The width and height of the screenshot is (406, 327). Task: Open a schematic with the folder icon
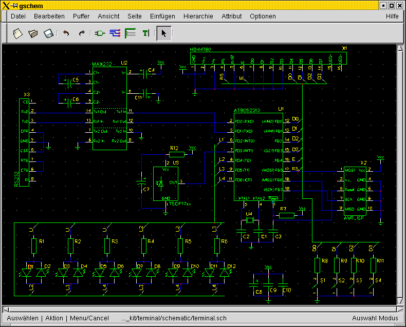[33, 33]
